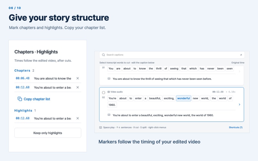Delete the 00:12.68 highlight under Highlights

[x=78, y=118]
